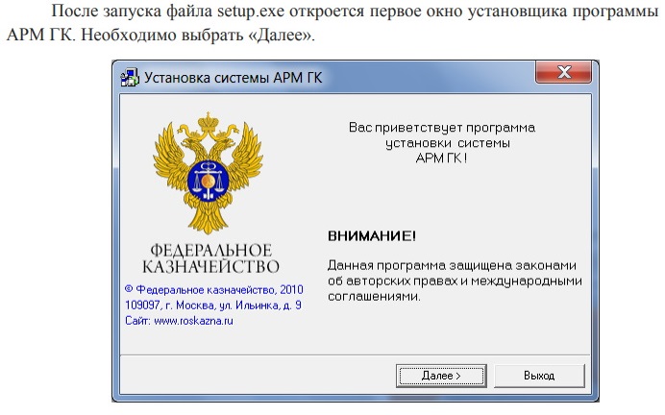
Task: Click the © Федеральное казначейство, 2010 line
Action: pos(214,290)
